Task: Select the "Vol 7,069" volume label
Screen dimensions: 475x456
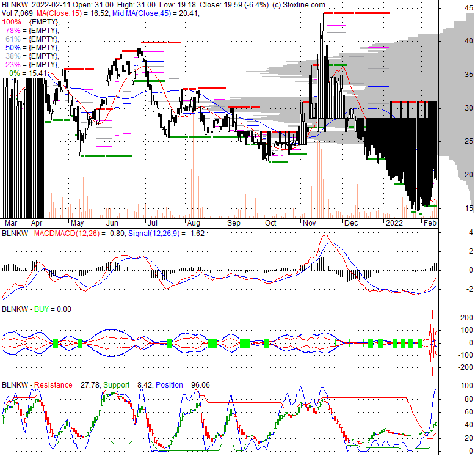Action: (17, 13)
